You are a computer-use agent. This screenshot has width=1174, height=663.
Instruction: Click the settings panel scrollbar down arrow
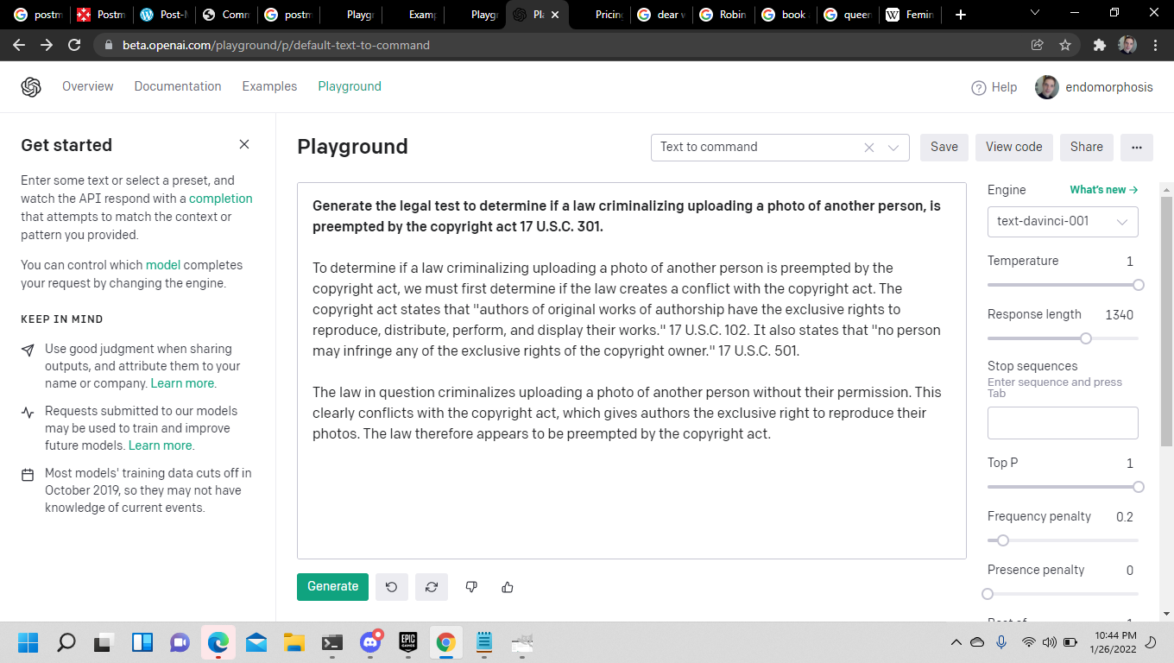(1167, 613)
